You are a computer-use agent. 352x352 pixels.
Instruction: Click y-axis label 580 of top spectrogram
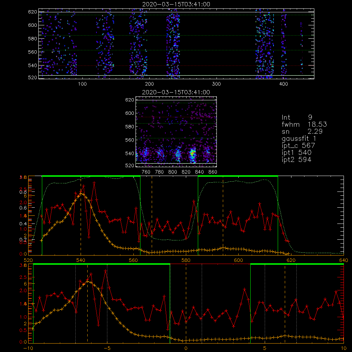coord(32,39)
